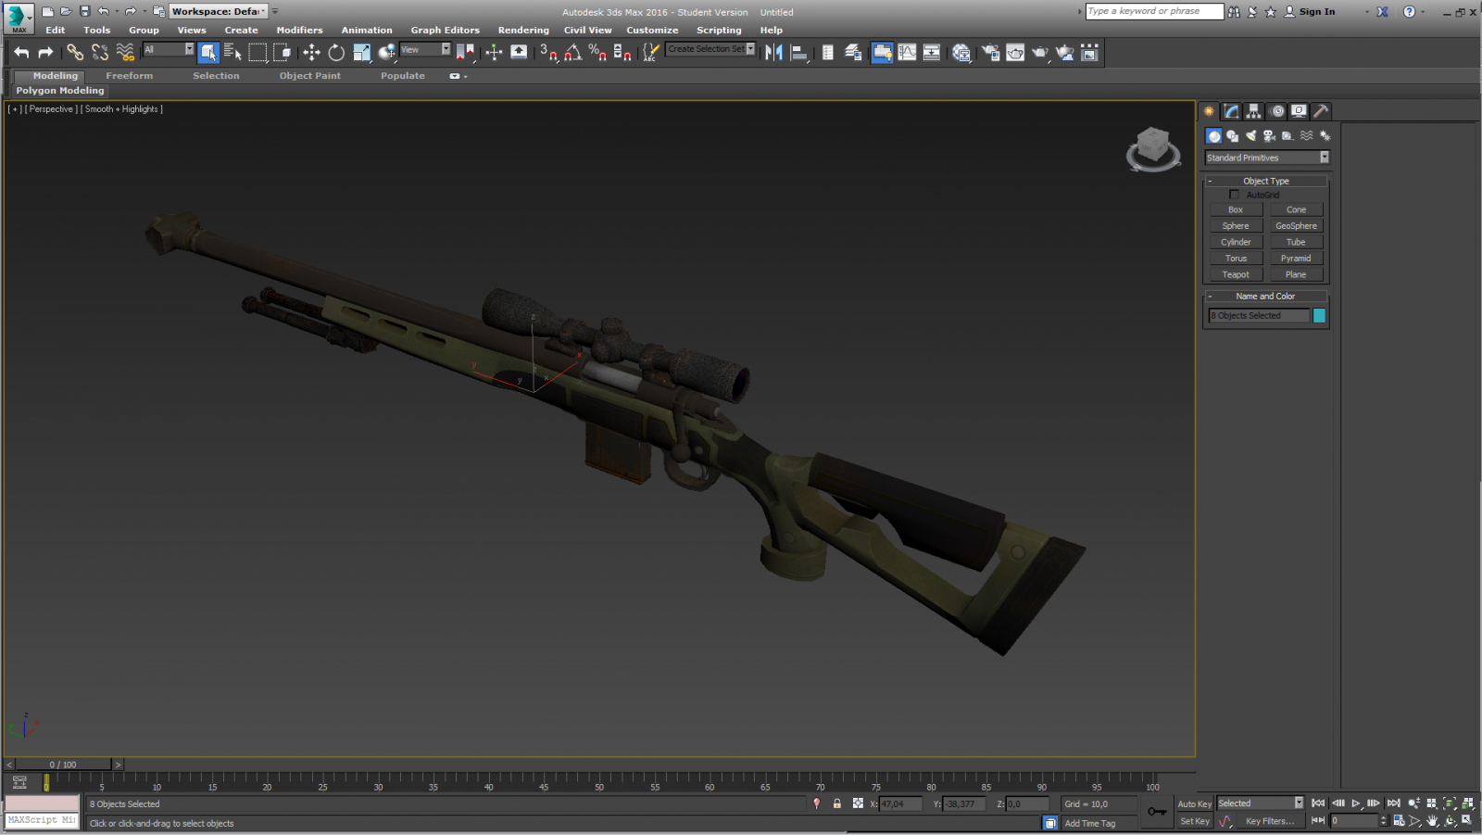Create a Pyramid primitive

(1296, 259)
